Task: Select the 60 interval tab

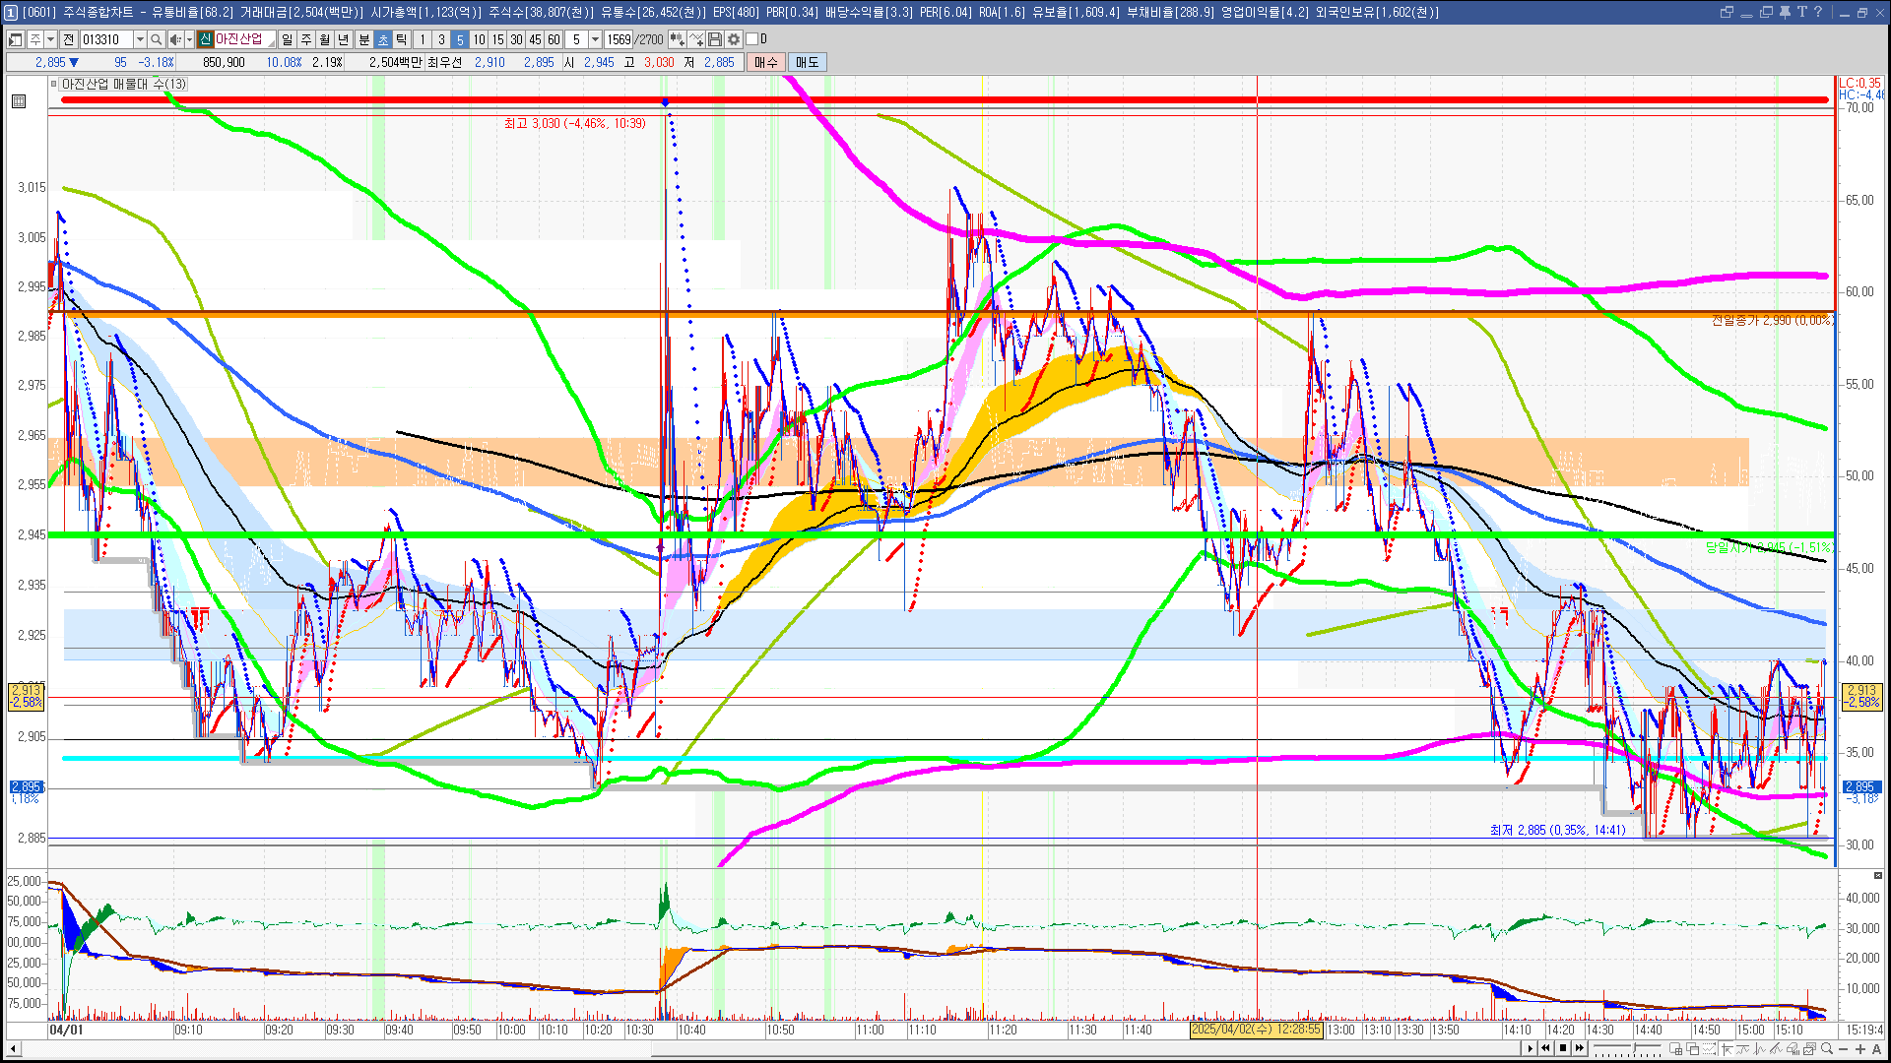Action: point(554,39)
